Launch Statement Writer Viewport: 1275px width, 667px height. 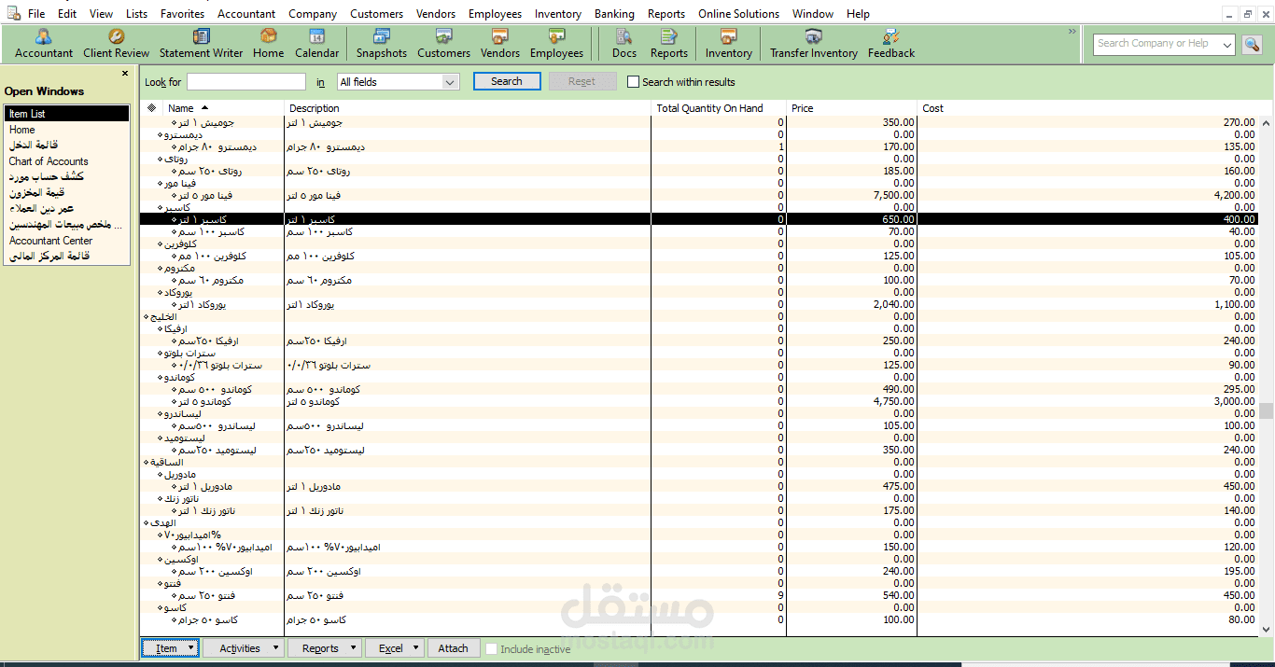click(201, 44)
